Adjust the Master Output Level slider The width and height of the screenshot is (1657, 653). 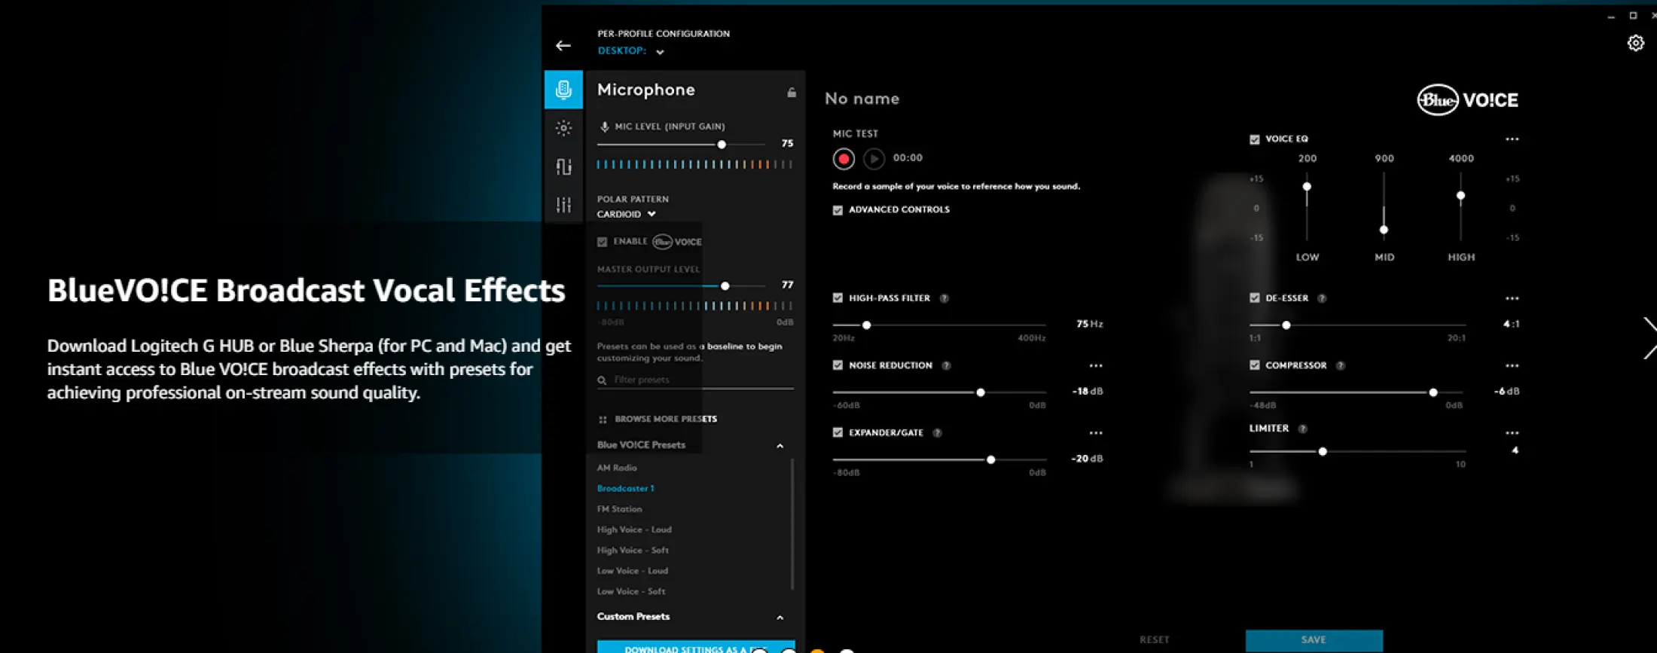click(725, 286)
